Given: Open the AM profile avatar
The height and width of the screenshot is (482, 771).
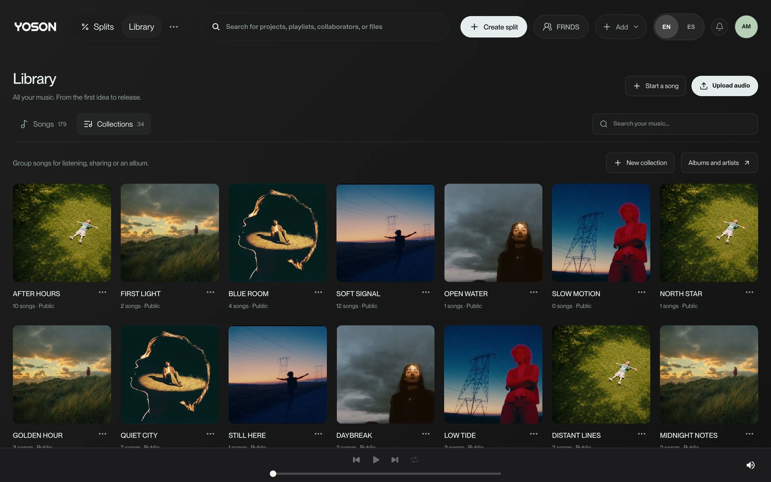Looking at the screenshot, I should coord(746,27).
